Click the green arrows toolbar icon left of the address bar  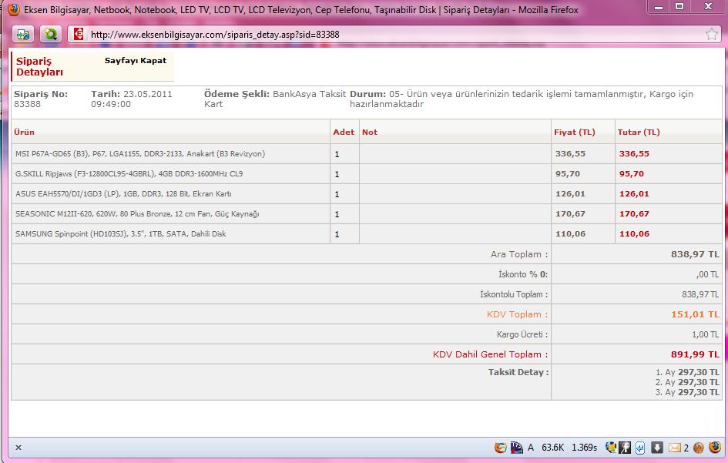(23, 35)
